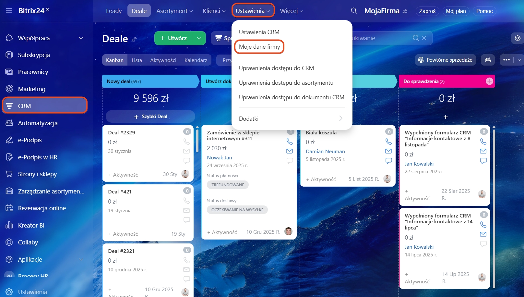Click the Powtórne sprzedaże button
524x297 pixels.
coord(445,60)
